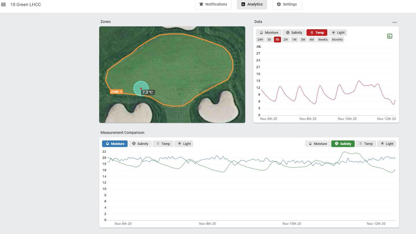This screenshot has height=234, width=416.
Task: Open the Settings tab
Action: click(x=287, y=4)
